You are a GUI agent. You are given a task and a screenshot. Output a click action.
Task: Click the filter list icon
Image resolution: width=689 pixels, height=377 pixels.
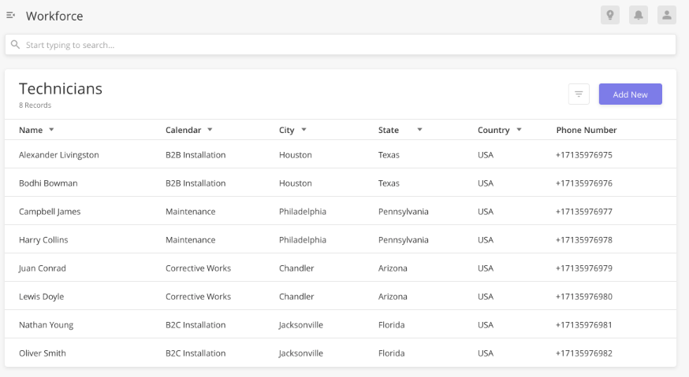(x=579, y=94)
